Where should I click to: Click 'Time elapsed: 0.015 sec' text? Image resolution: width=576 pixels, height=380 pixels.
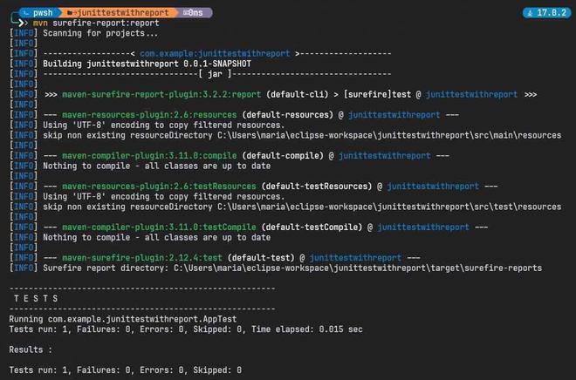coord(307,329)
